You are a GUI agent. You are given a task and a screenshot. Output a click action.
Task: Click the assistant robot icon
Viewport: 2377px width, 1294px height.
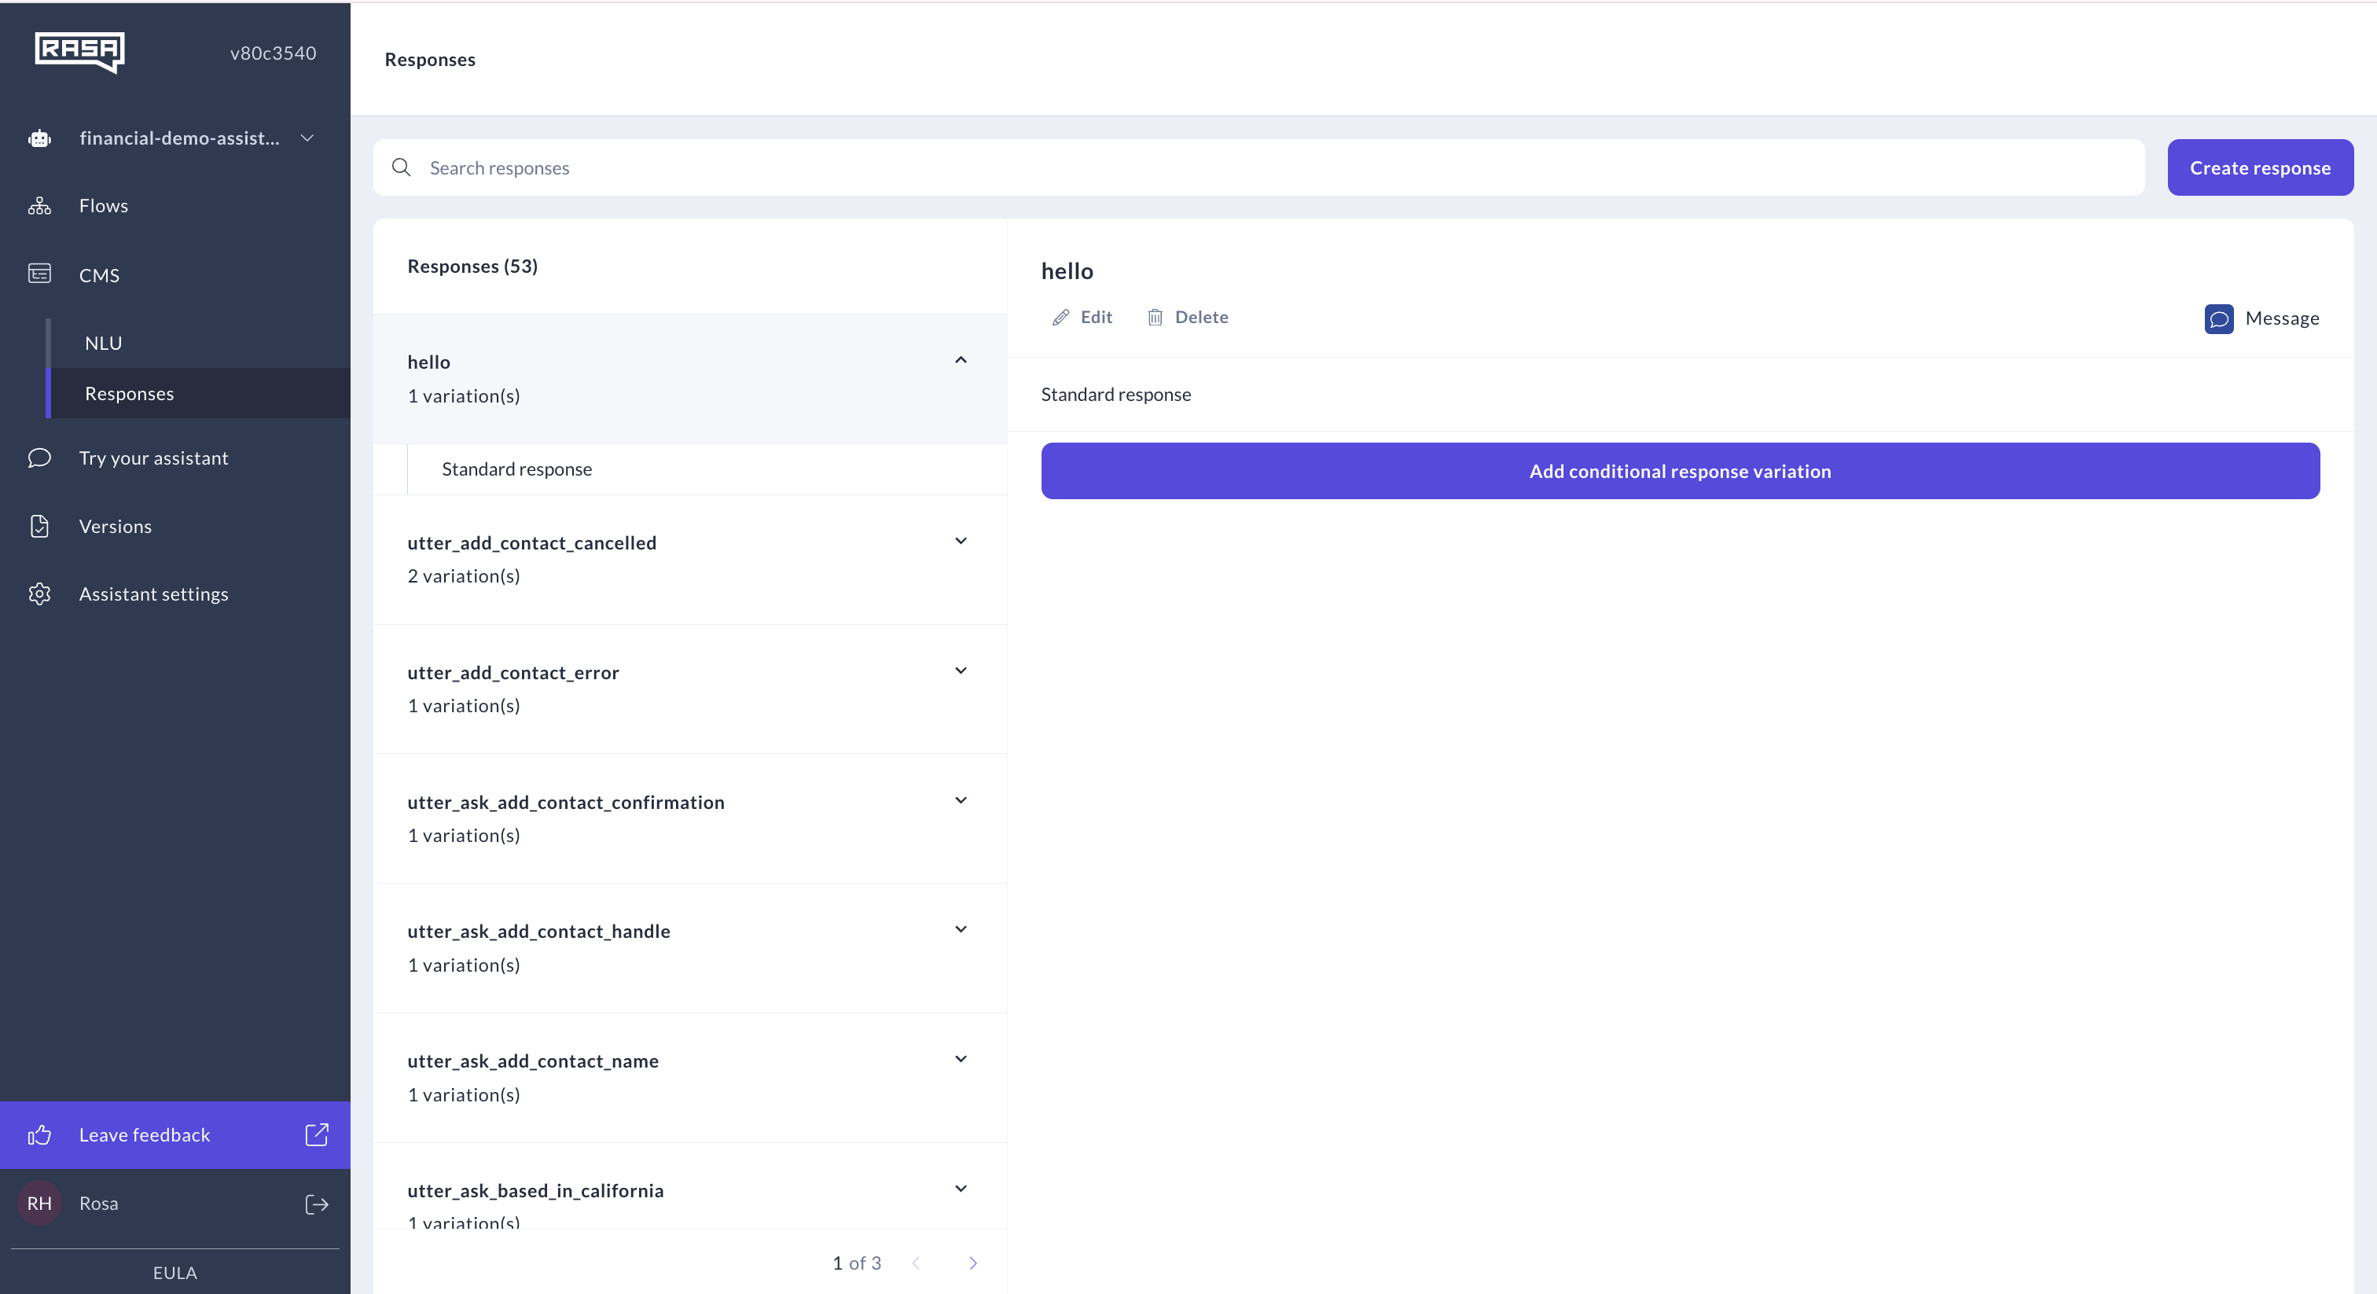(39, 138)
